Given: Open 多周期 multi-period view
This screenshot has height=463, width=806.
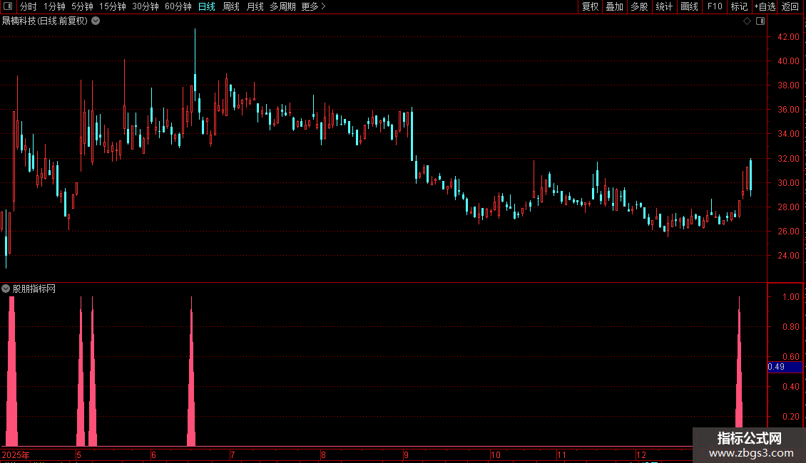Looking at the screenshot, I should pyautogui.click(x=282, y=6).
